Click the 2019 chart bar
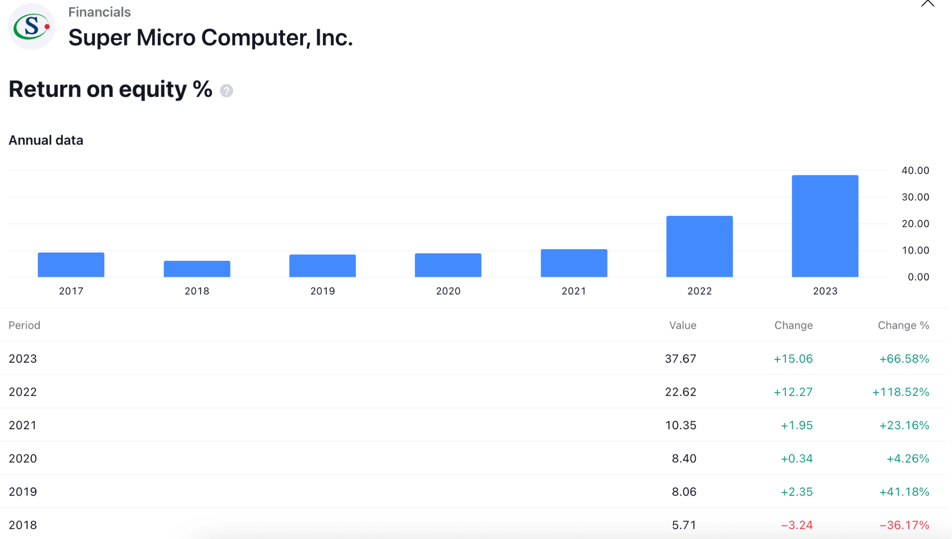This screenshot has width=952, height=539. 323,266
